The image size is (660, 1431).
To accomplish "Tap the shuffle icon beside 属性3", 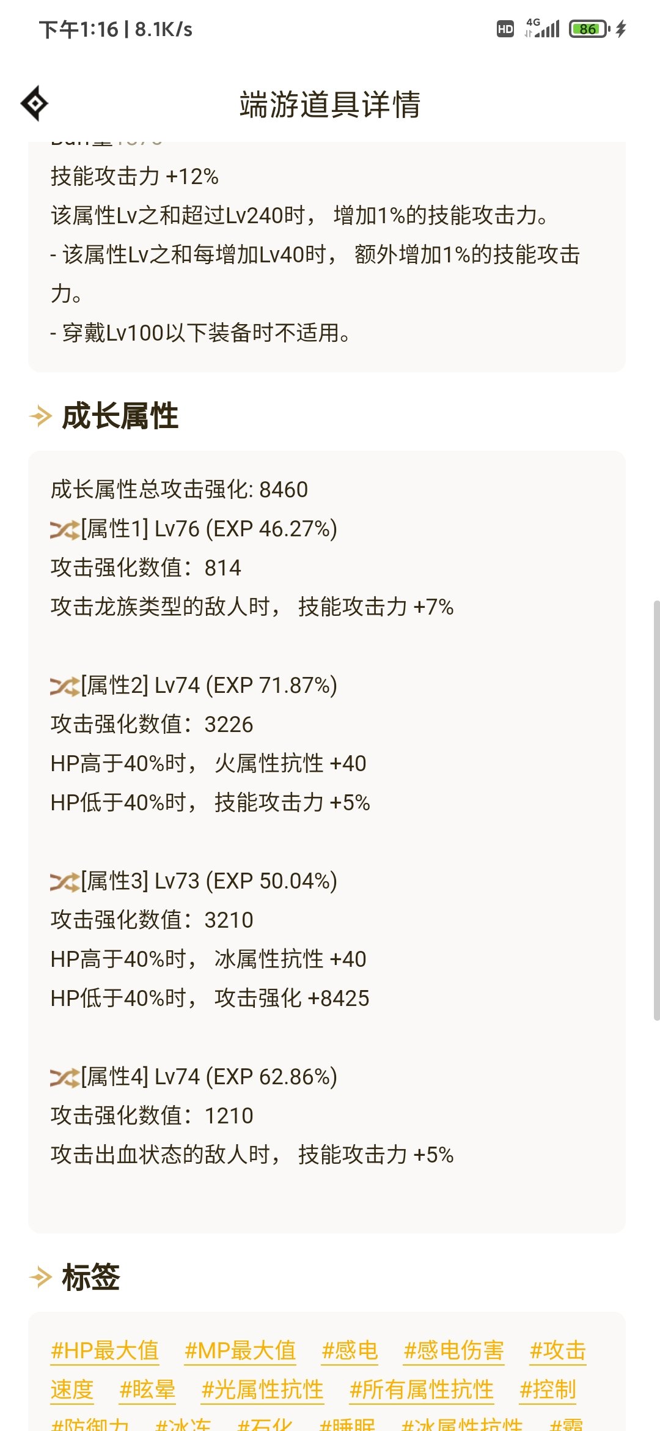I will [65, 882].
